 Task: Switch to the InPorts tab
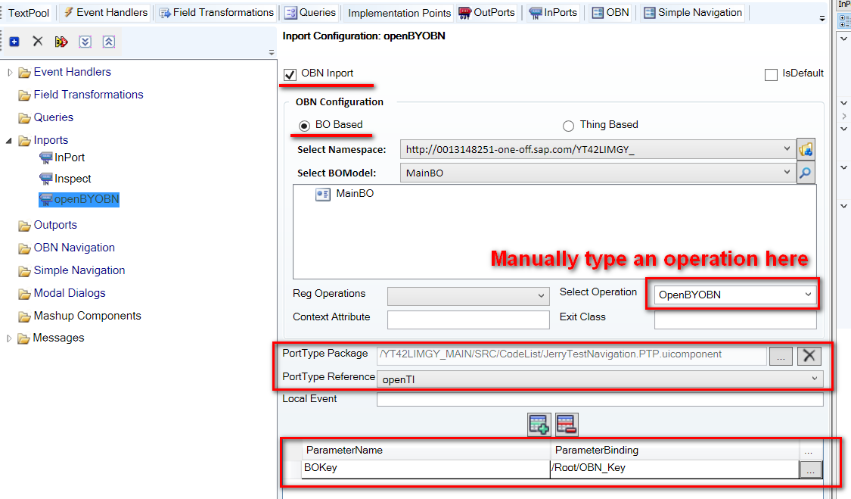click(554, 13)
